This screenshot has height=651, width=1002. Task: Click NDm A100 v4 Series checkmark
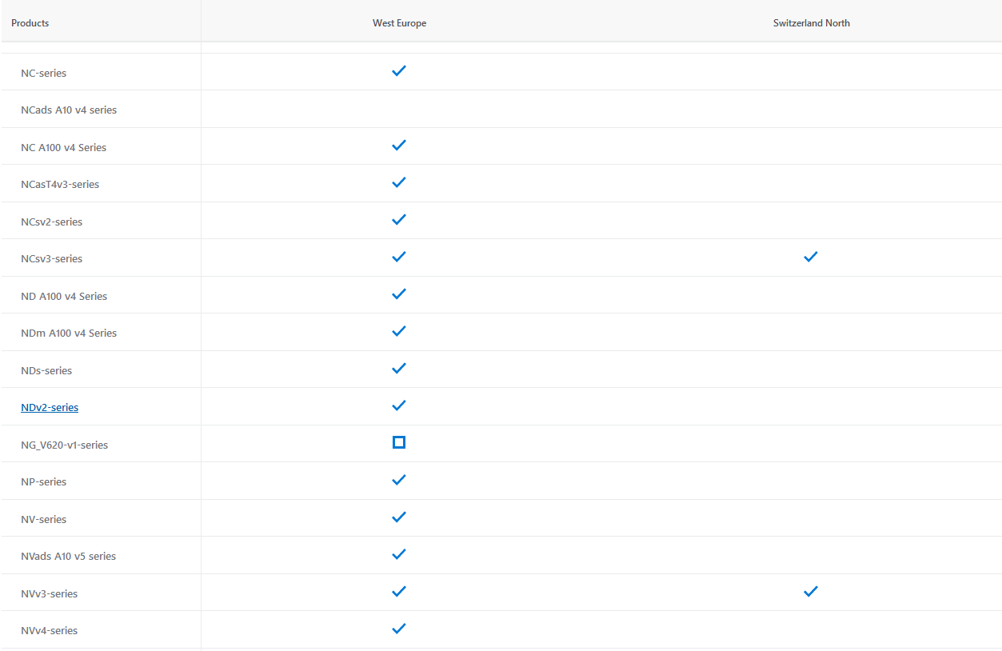[399, 331]
